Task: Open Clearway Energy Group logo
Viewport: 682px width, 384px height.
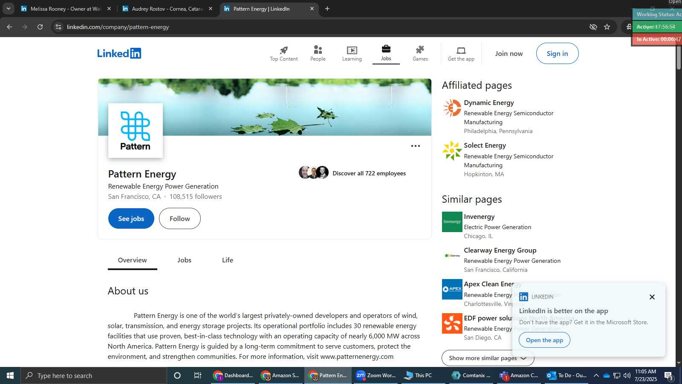Action: 452,256
